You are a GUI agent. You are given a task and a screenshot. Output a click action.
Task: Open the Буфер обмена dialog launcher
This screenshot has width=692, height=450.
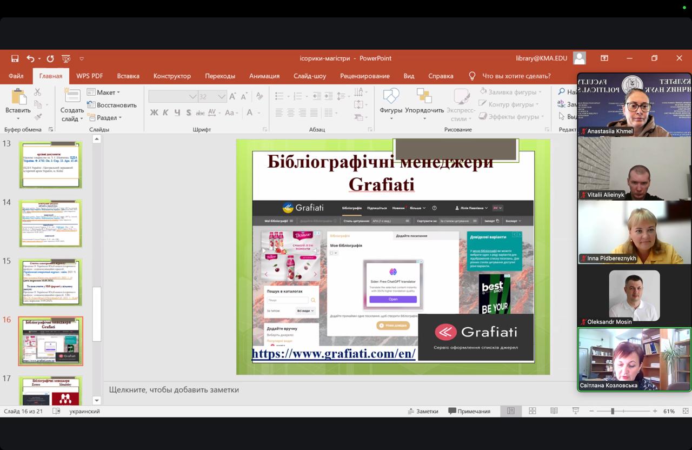click(x=51, y=129)
